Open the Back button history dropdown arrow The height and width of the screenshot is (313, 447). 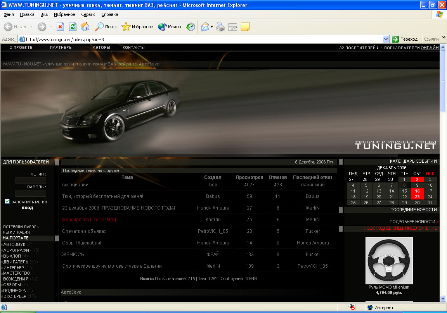click(30, 27)
